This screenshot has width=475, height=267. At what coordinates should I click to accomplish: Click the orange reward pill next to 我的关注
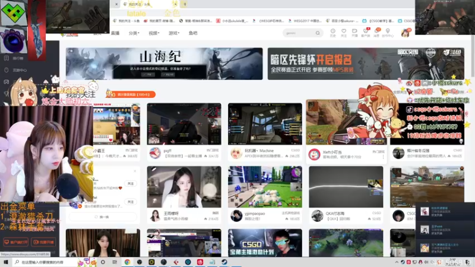coord(131,94)
